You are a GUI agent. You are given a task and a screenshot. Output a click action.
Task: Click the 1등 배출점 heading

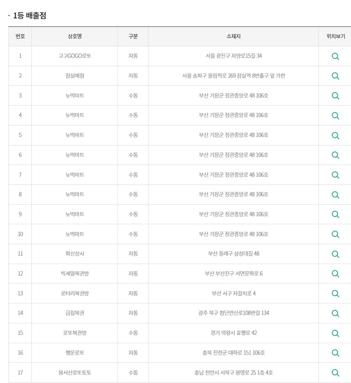click(x=29, y=16)
